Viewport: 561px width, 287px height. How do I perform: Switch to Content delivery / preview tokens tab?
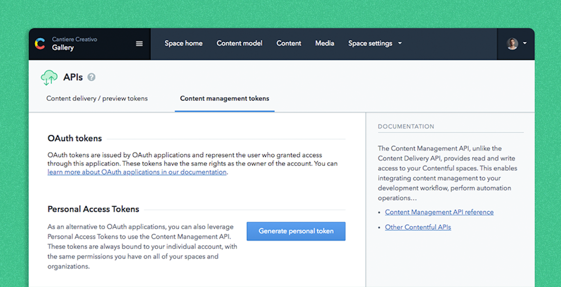pos(97,99)
